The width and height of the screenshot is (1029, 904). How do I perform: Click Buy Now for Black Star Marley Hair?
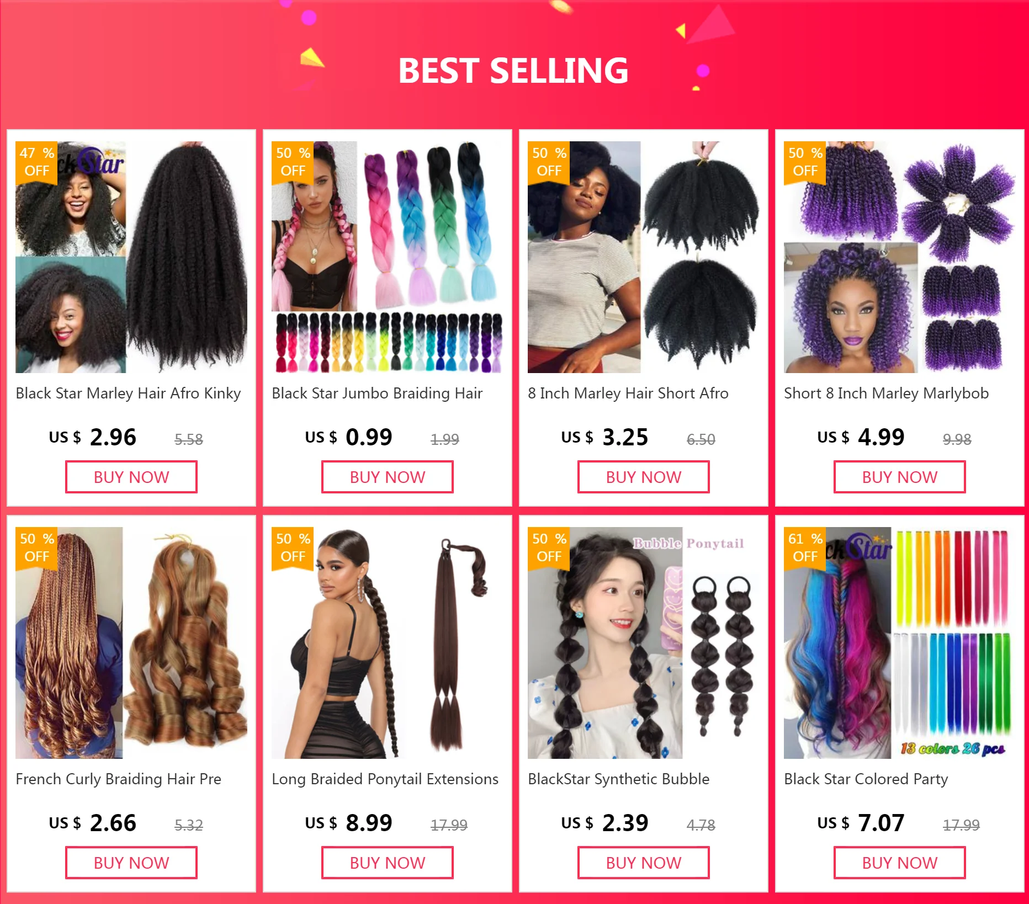(131, 477)
